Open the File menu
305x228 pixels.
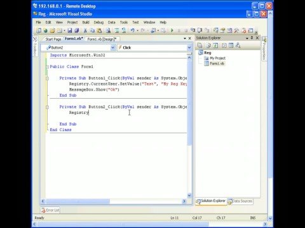38,22
